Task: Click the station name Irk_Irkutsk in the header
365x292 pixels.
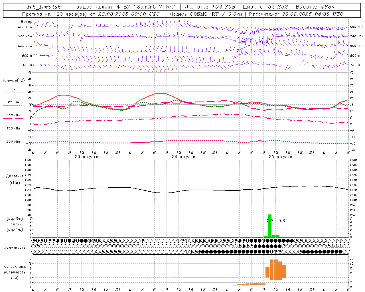Action: pyautogui.click(x=44, y=7)
